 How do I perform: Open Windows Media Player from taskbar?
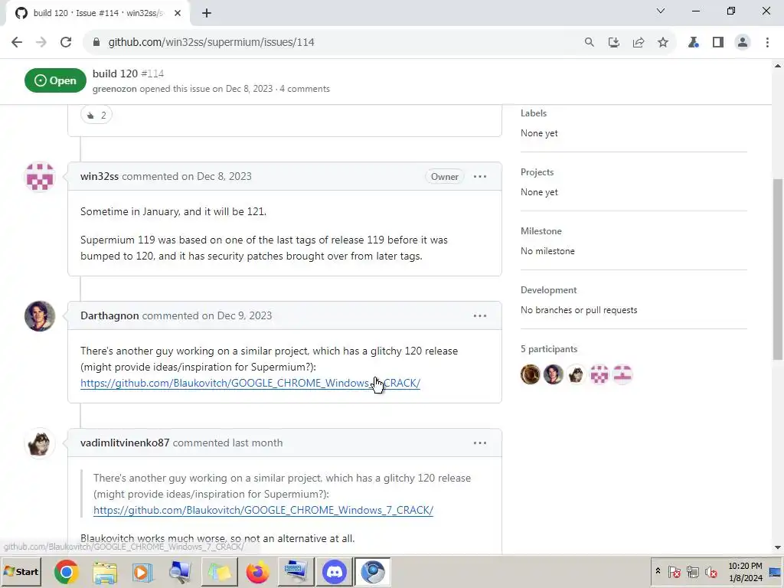tap(142, 572)
